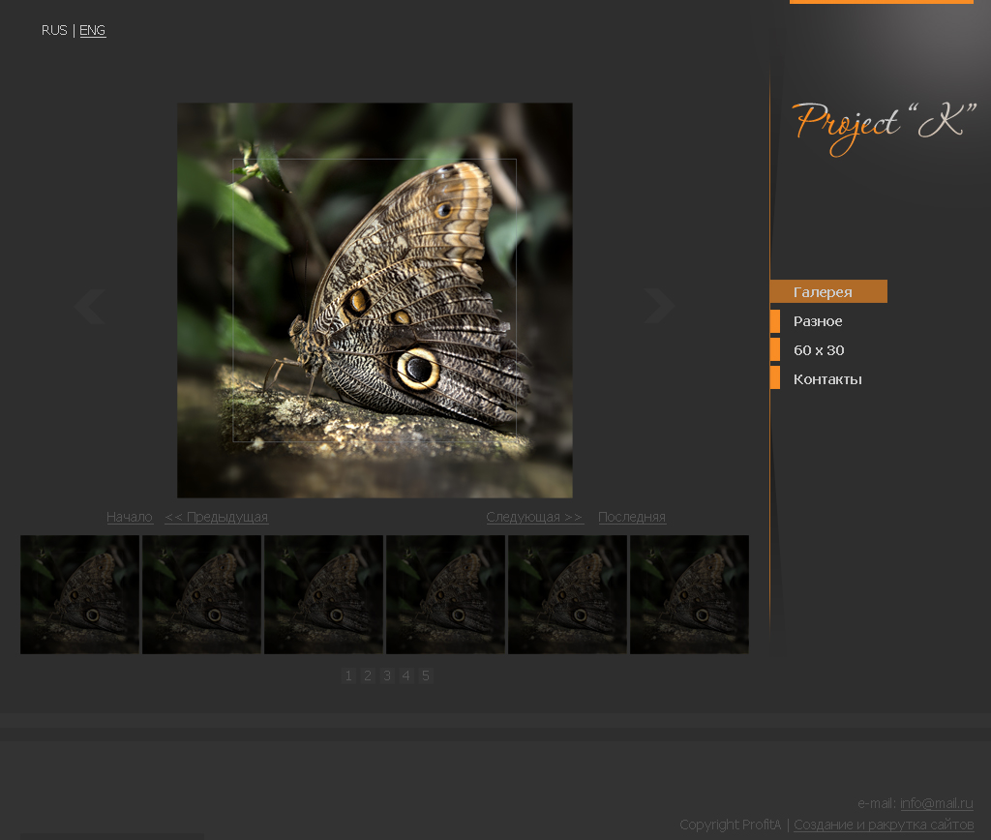This screenshot has width=991, height=840.
Task: Click the main butterfly photo
Action: pyautogui.click(x=375, y=300)
